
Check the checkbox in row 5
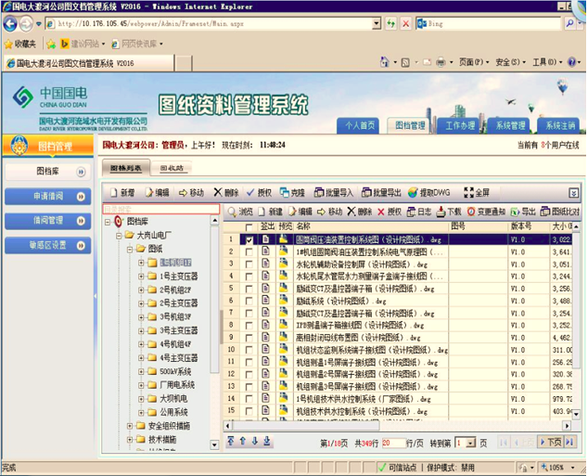tap(248, 288)
